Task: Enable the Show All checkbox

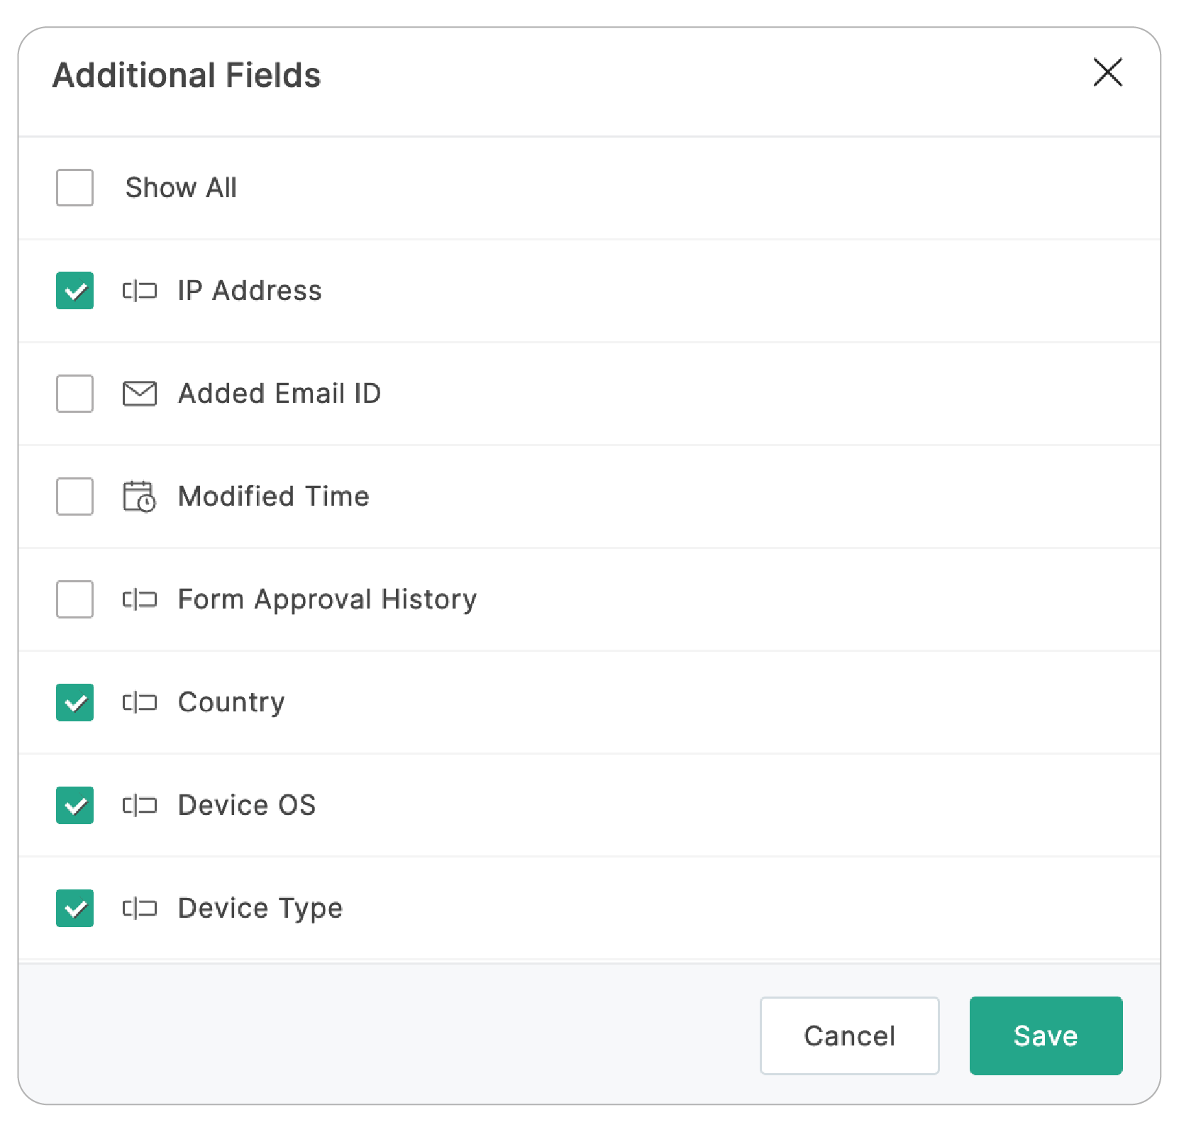Action: pyautogui.click(x=74, y=188)
